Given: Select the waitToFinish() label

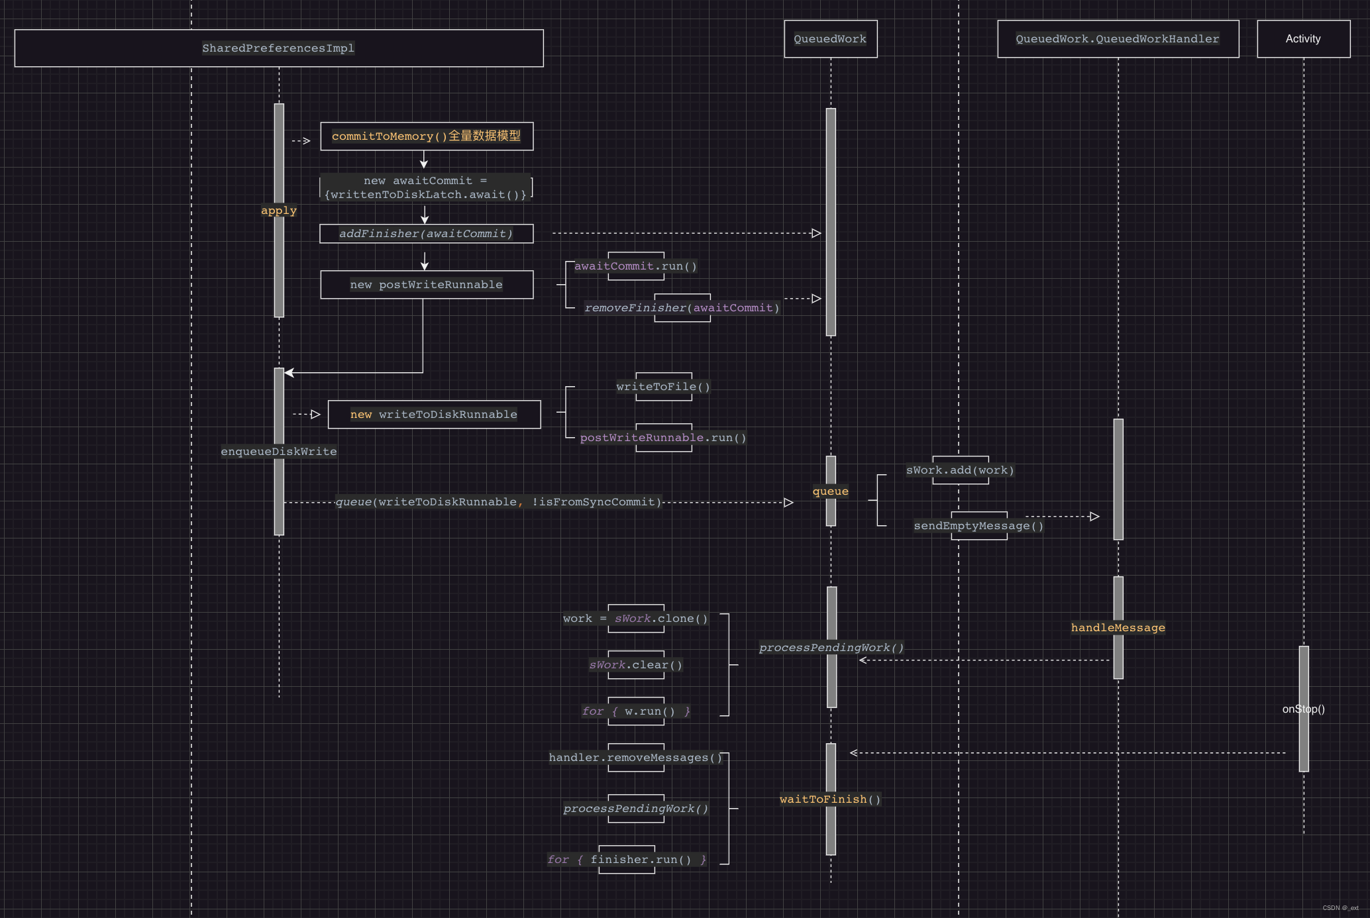Looking at the screenshot, I should 831,799.
